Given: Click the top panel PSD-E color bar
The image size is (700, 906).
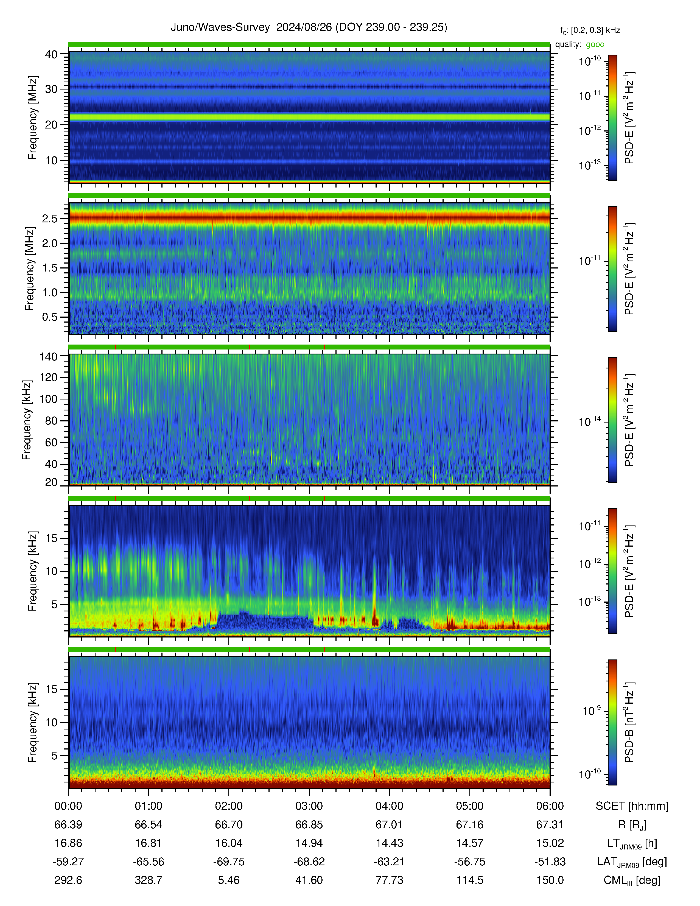Looking at the screenshot, I should tap(612, 118).
